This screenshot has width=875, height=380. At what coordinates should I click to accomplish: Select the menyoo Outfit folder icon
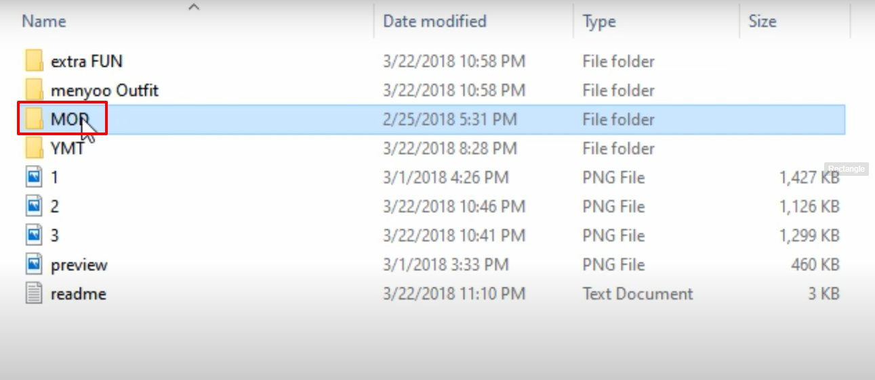tap(35, 90)
